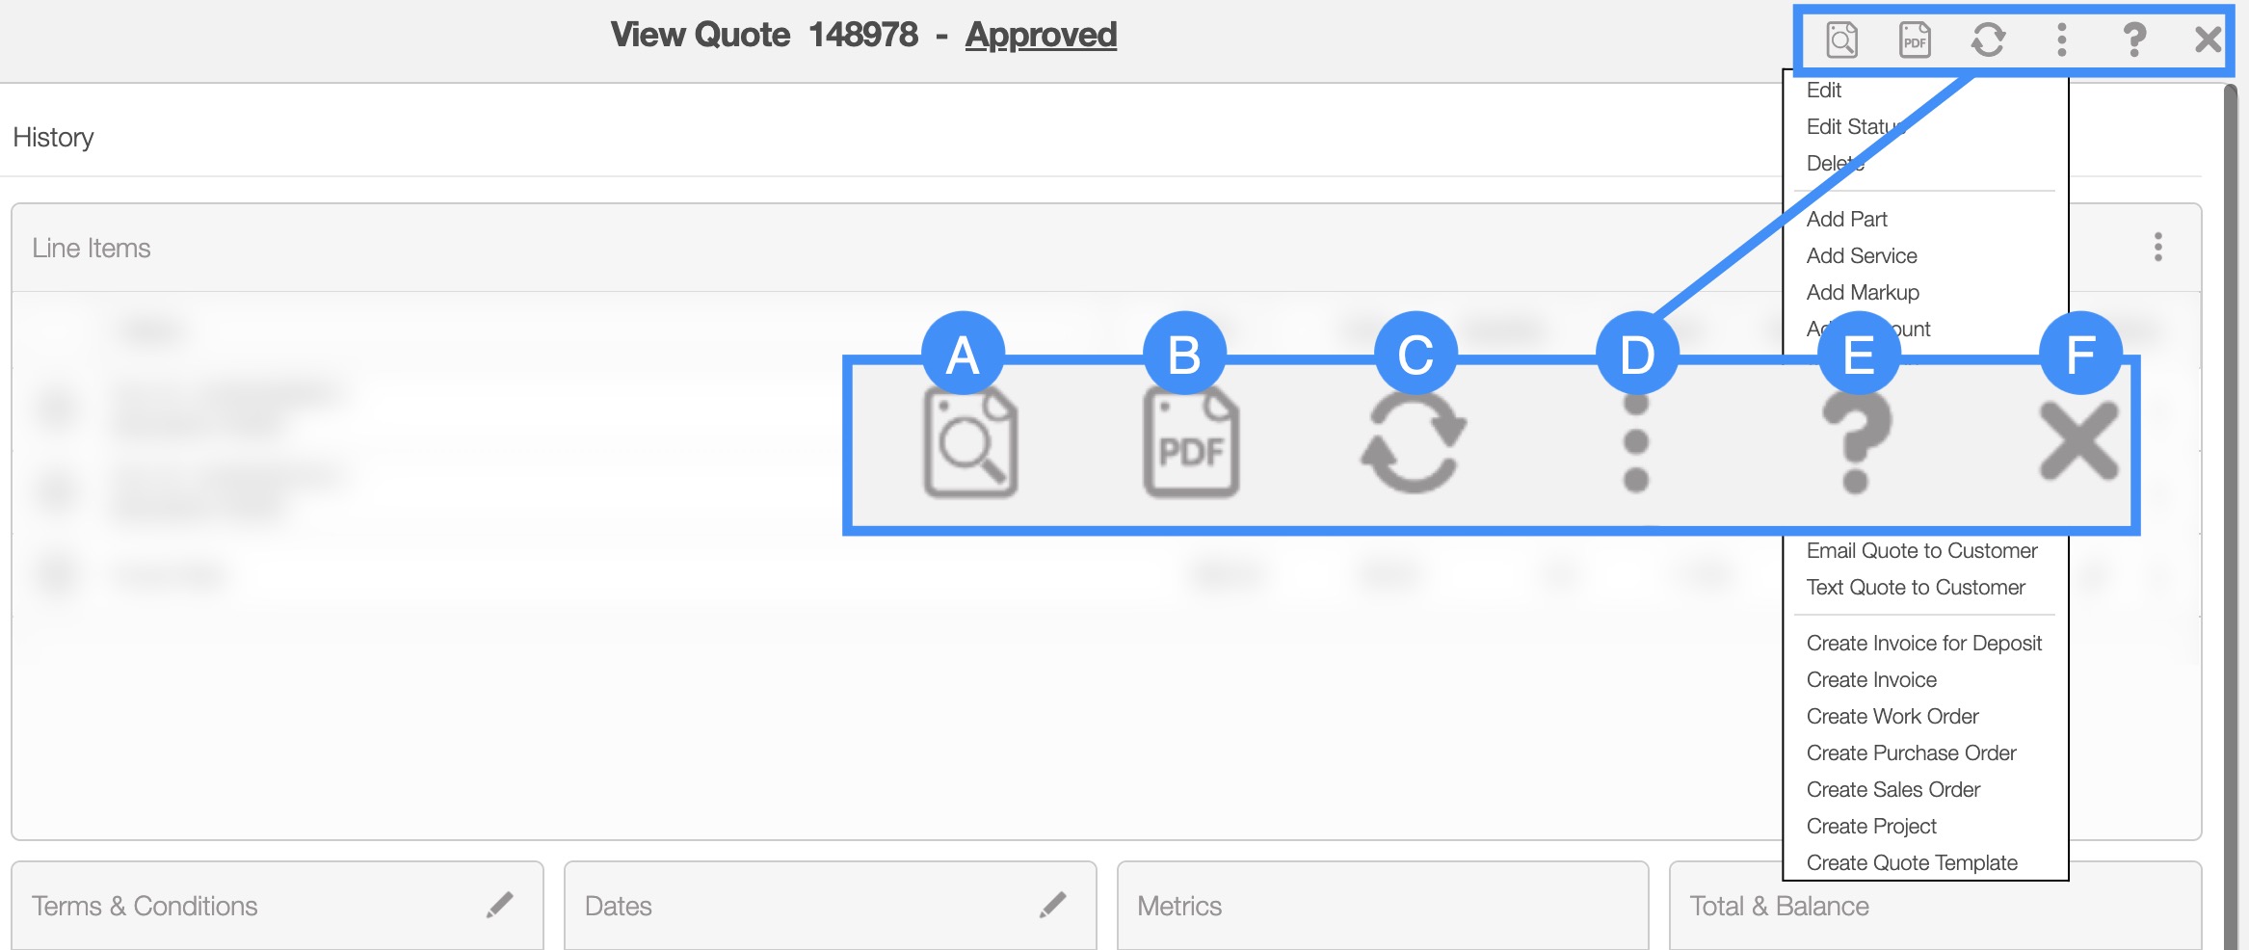This screenshot has width=2249, height=950.
Task: Click the pencil icon on Dates panel
Action: tap(1052, 906)
